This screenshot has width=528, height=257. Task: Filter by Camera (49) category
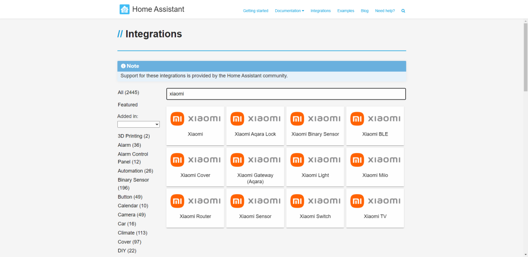coord(132,215)
